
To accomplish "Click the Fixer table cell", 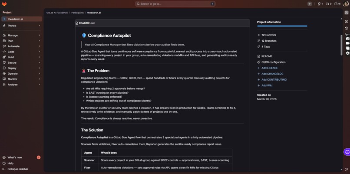I will 89,167.
